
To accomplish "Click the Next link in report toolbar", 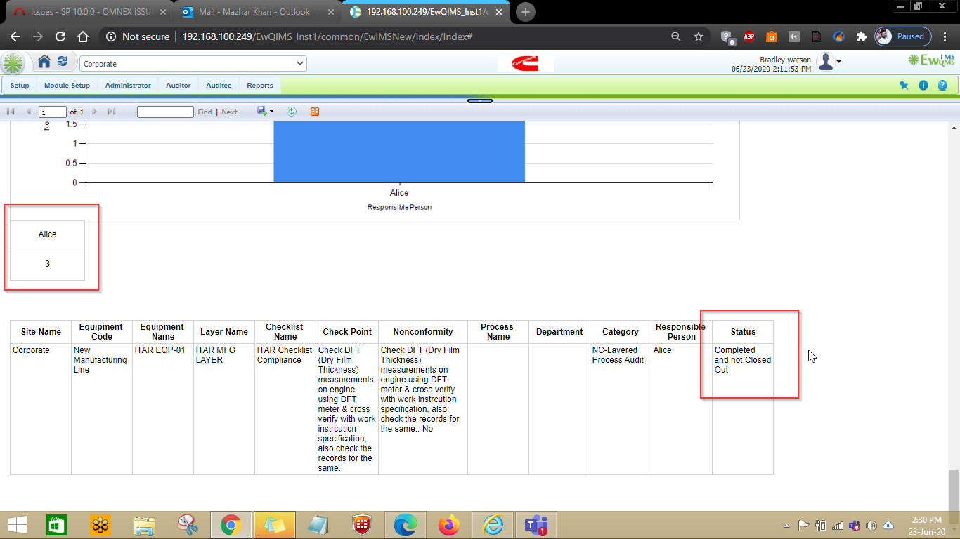I will coord(230,112).
